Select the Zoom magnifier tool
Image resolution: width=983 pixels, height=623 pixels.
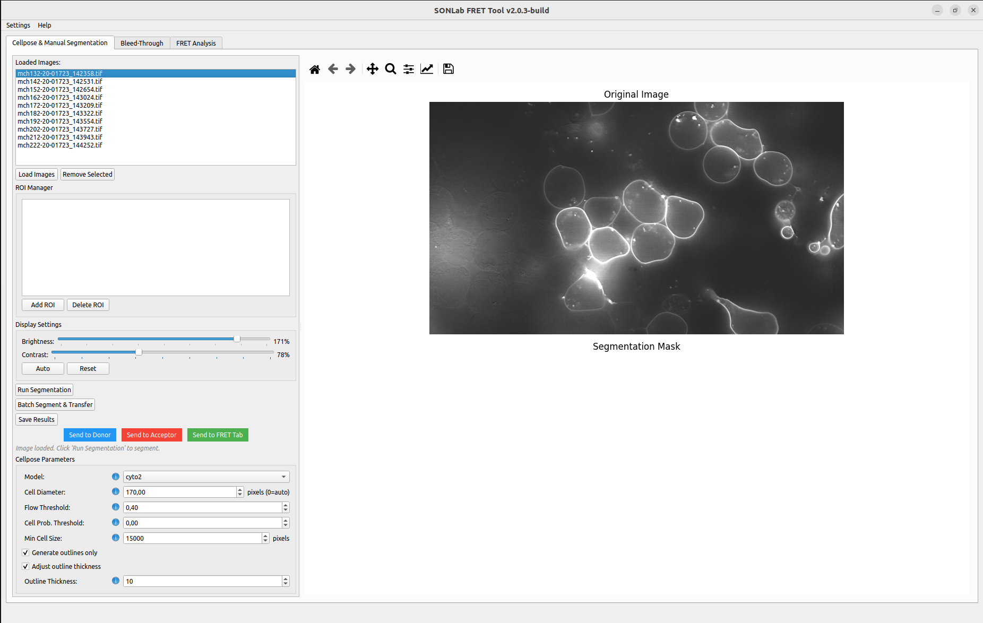(x=391, y=69)
